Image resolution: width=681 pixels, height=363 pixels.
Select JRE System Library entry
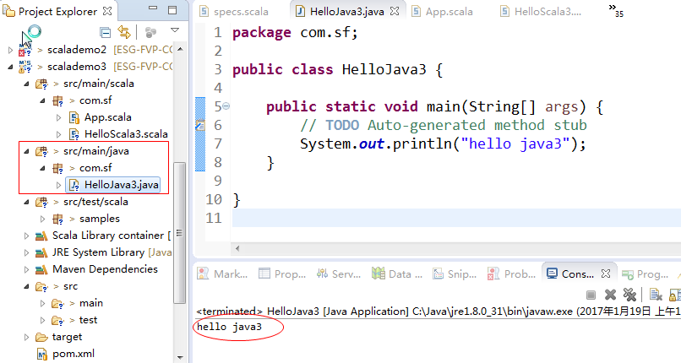point(112,252)
